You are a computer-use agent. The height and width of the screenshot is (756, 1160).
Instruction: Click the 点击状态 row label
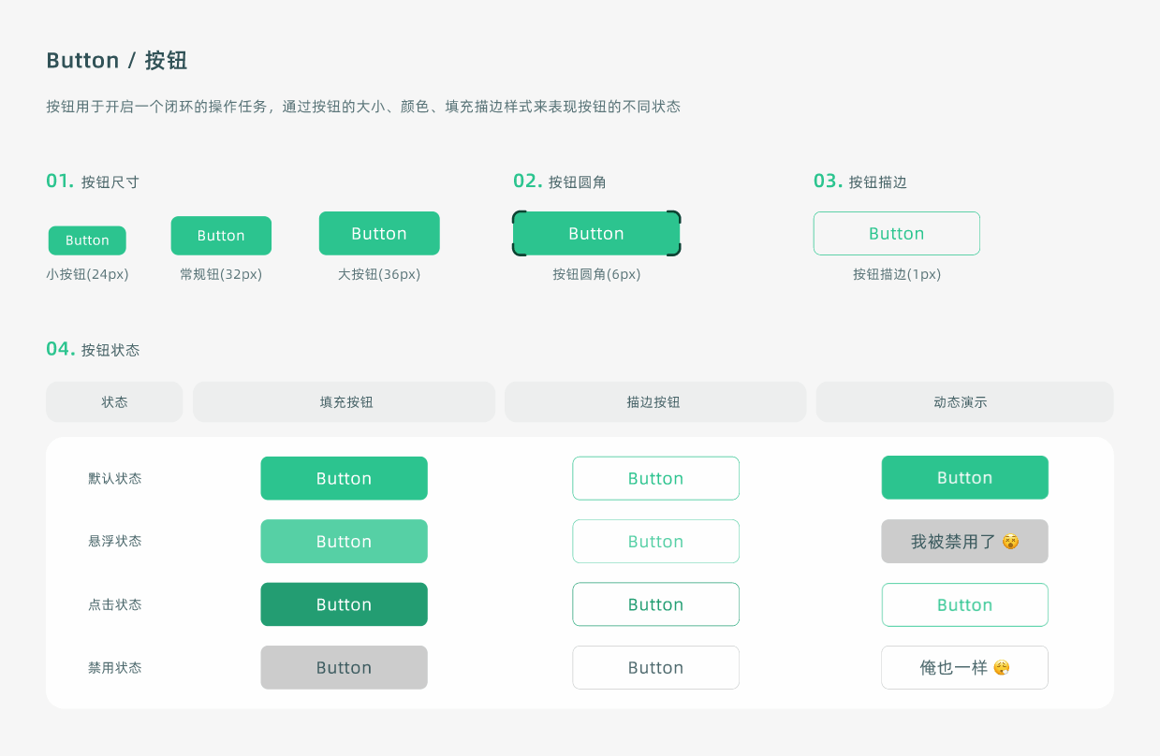115,604
